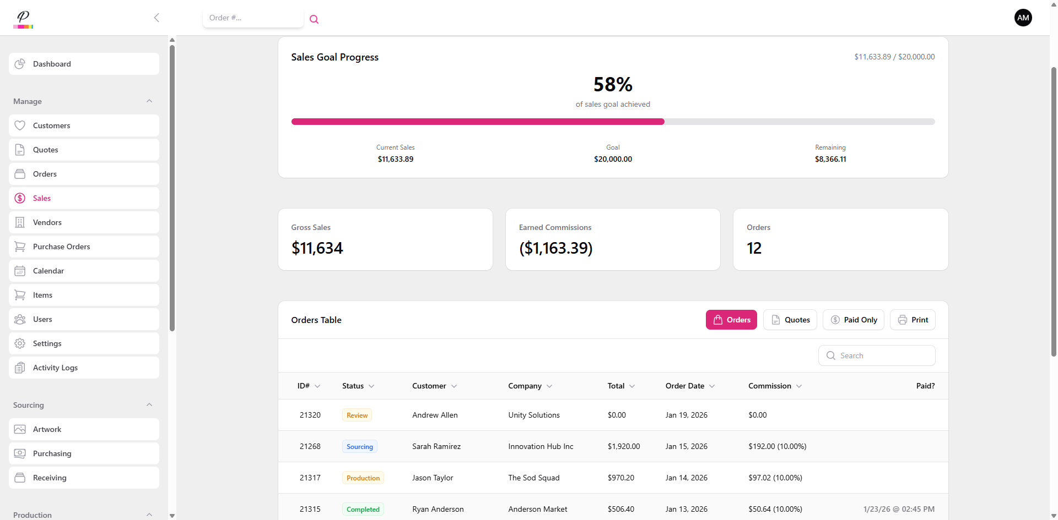The image size is (1058, 520).
Task: Click the Customers heart icon
Action: click(x=20, y=125)
